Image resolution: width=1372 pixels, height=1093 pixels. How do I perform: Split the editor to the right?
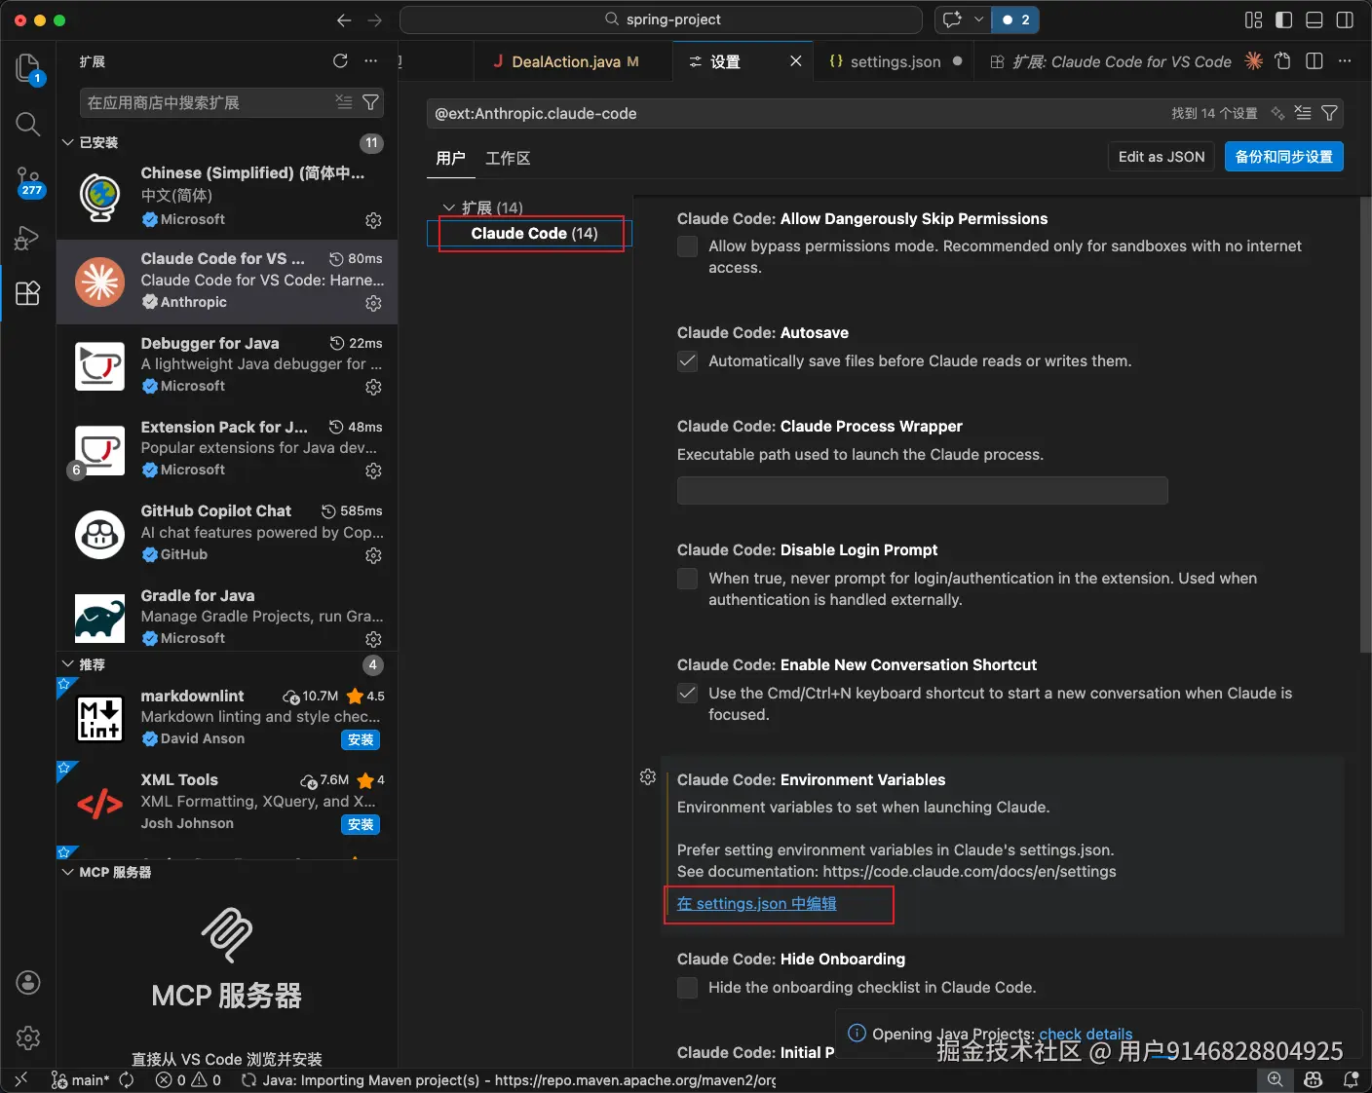(x=1315, y=61)
